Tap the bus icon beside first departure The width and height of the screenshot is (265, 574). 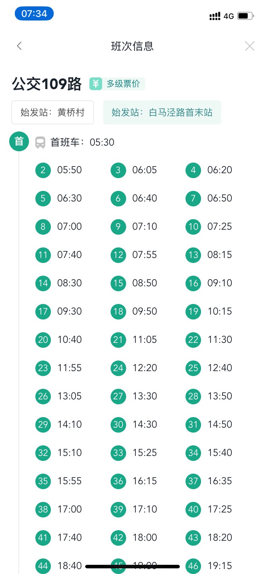coord(40,142)
